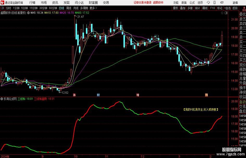Open the 多周期 multi-period view

click(x=84, y=8)
